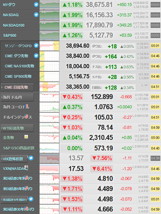161x214 pixels.
Task: Click US flag icon on 為替 ユーロドル row
Action: click(x=26, y=106)
